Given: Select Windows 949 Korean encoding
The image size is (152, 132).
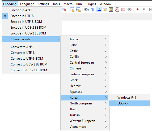Looking at the screenshot, I should coord(129,97).
